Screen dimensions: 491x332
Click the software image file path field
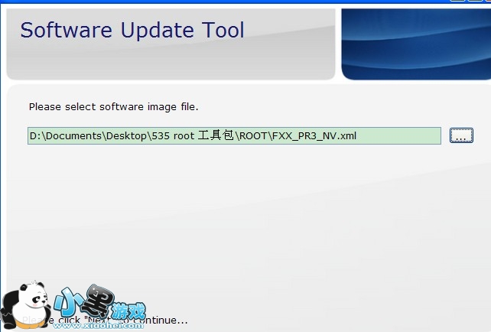234,135
